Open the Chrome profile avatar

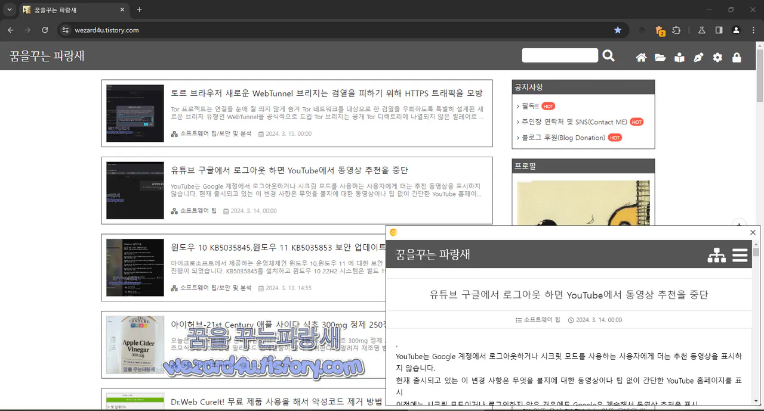click(737, 30)
